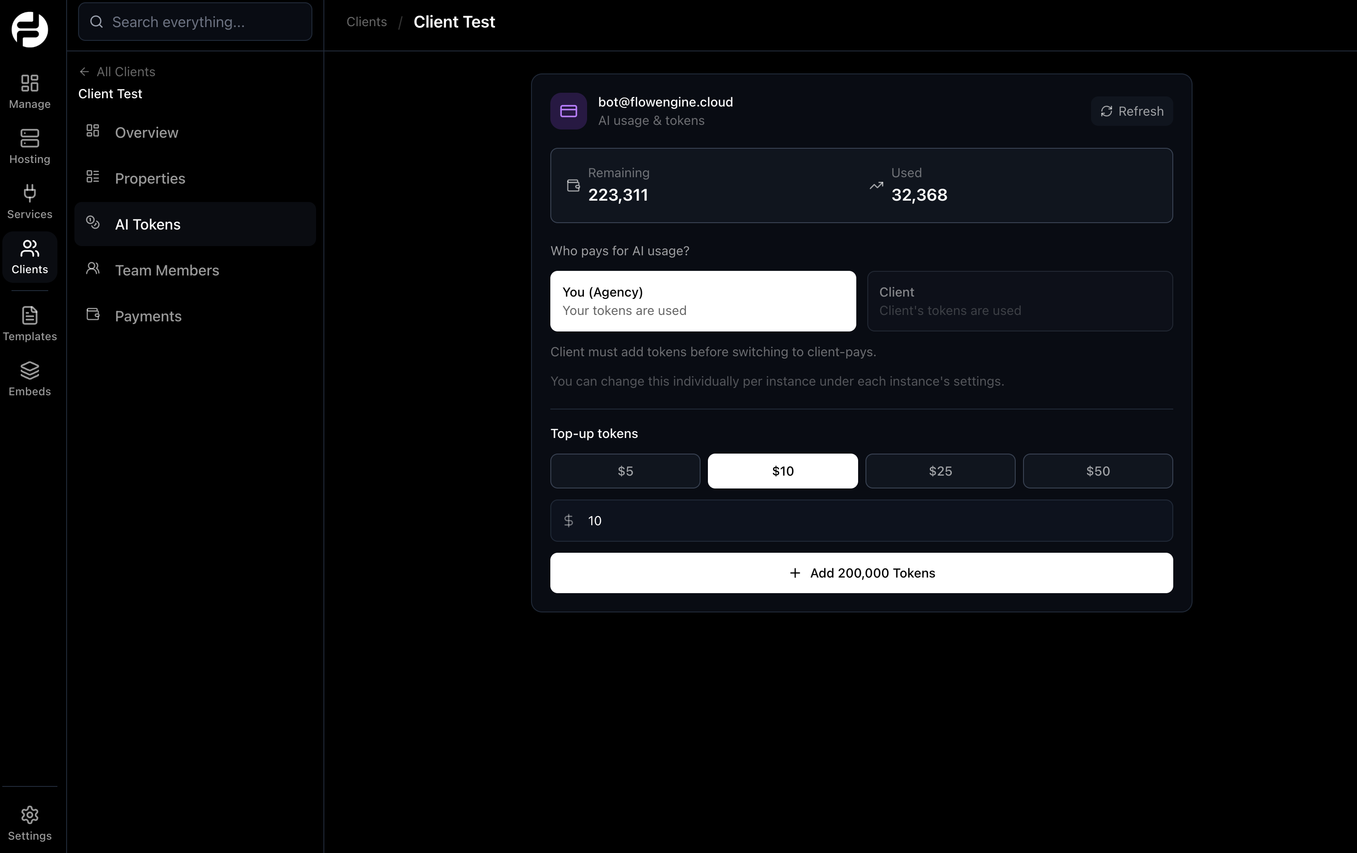This screenshot has height=853, width=1357.
Task: Select You (Agency) payment option
Action: click(x=702, y=301)
